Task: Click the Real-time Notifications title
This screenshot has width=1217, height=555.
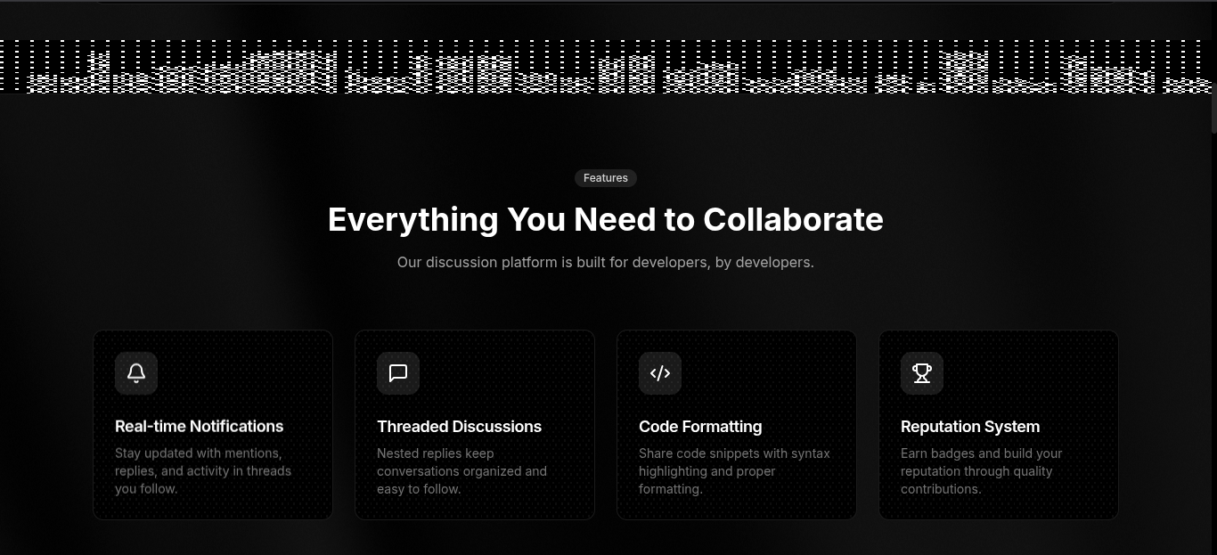Action: click(199, 427)
